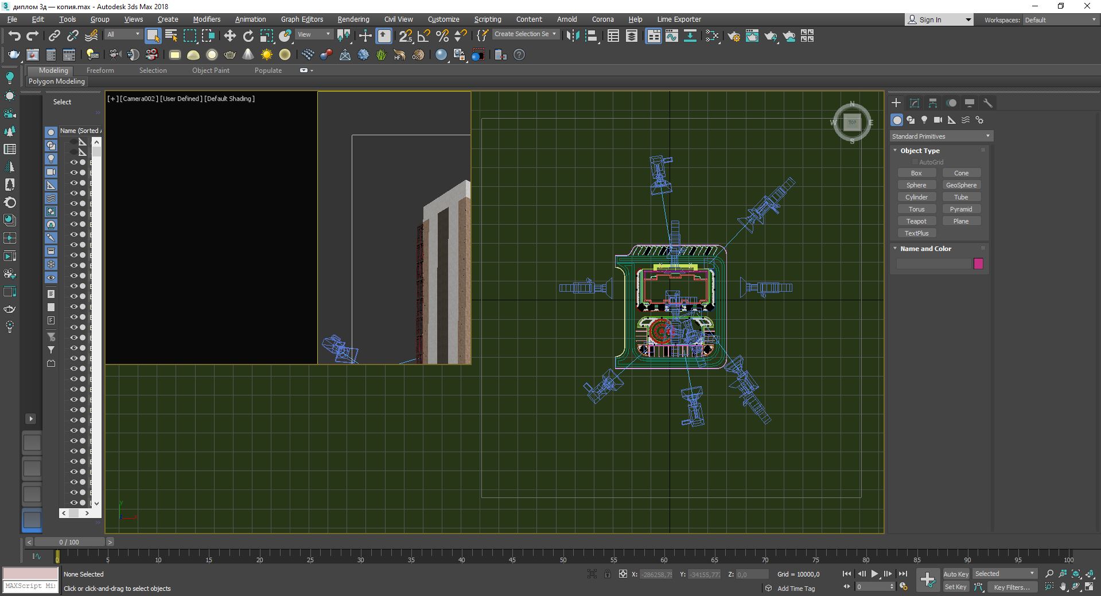This screenshot has height=596, width=1101.
Task: Activate Select and Uniform Scale tool
Action: point(267,36)
